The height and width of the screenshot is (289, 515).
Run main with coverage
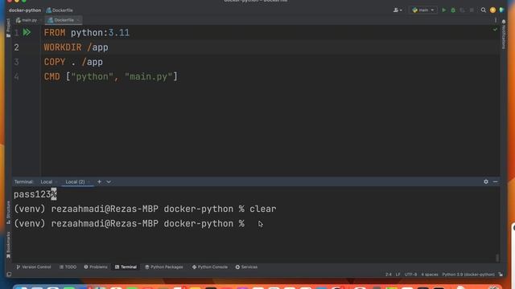coord(462,10)
